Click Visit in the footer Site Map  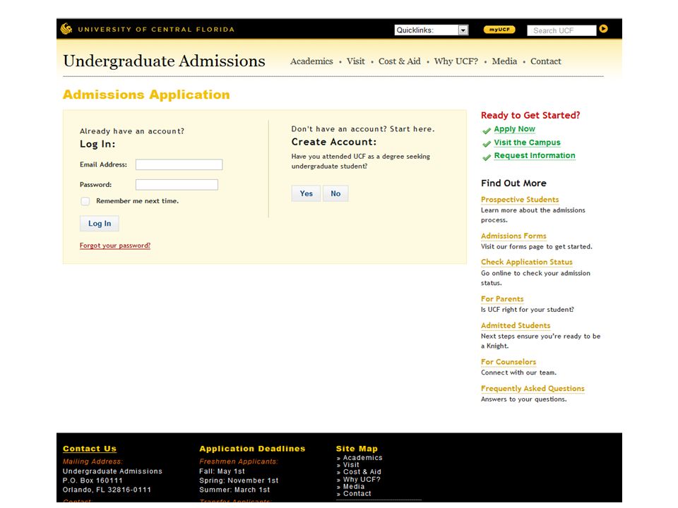pyautogui.click(x=351, y=465)
